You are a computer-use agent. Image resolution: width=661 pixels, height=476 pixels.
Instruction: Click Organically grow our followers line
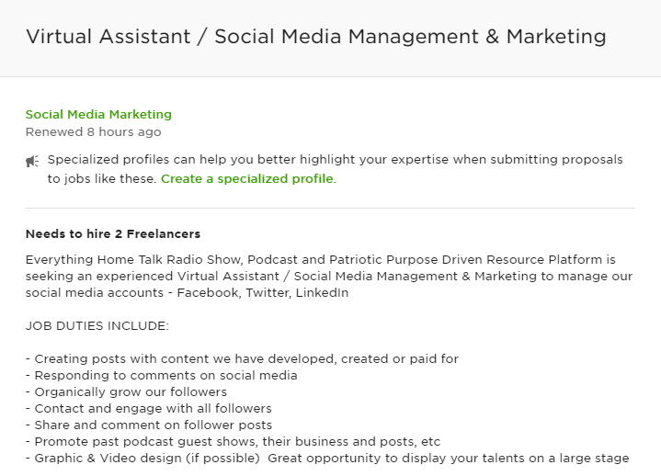click(126, 391)
